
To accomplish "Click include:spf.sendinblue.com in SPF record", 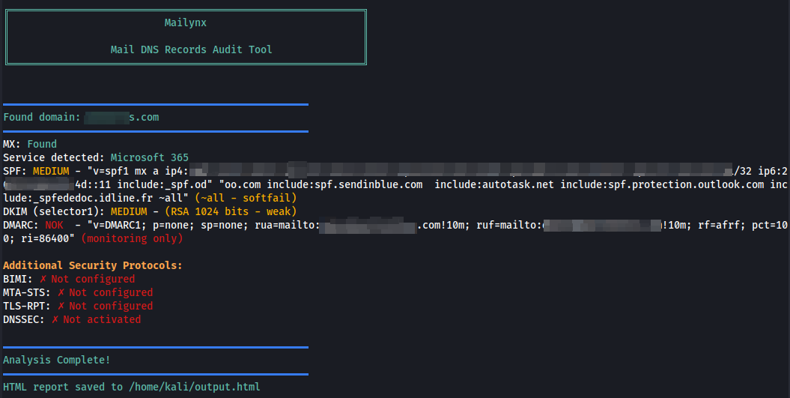I will point(344,184).
